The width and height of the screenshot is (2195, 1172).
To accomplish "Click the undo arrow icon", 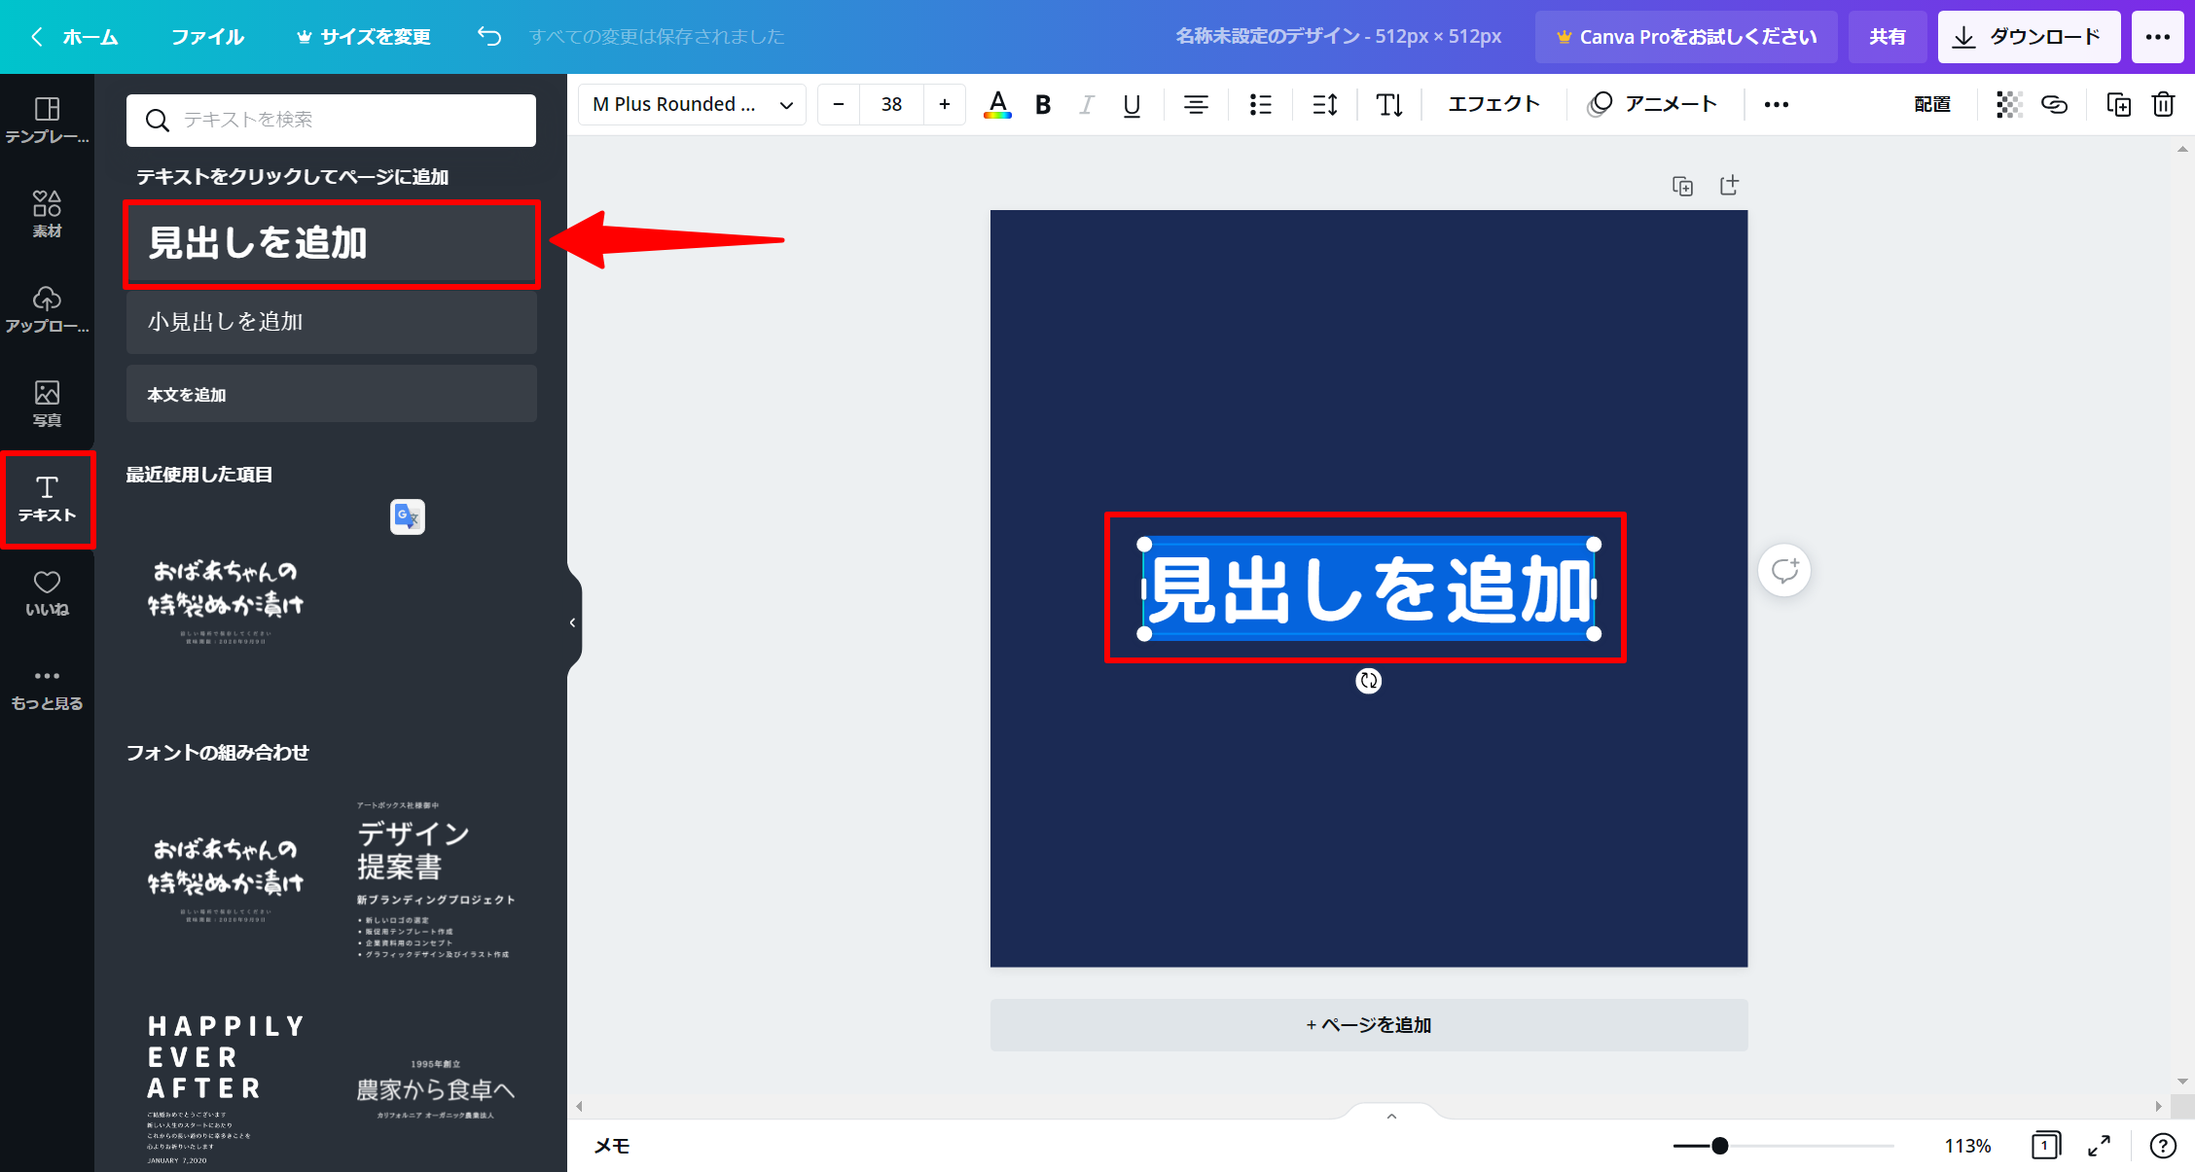I will pyautogui.click(x=489, y=36).
